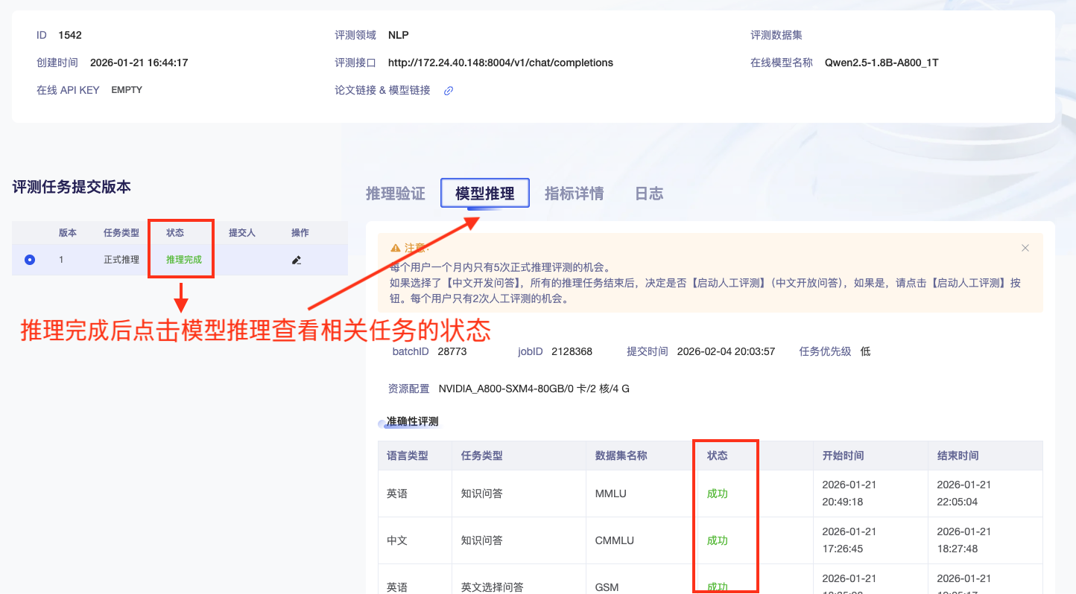This screenshot has width=1076, height=594.
Task: Switch to the 推理验证 tab
Action: 394,193
